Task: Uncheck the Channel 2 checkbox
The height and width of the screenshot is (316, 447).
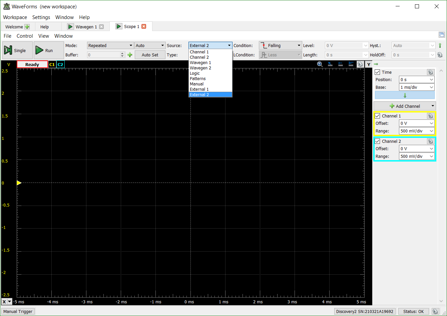Action: [378, 141]
